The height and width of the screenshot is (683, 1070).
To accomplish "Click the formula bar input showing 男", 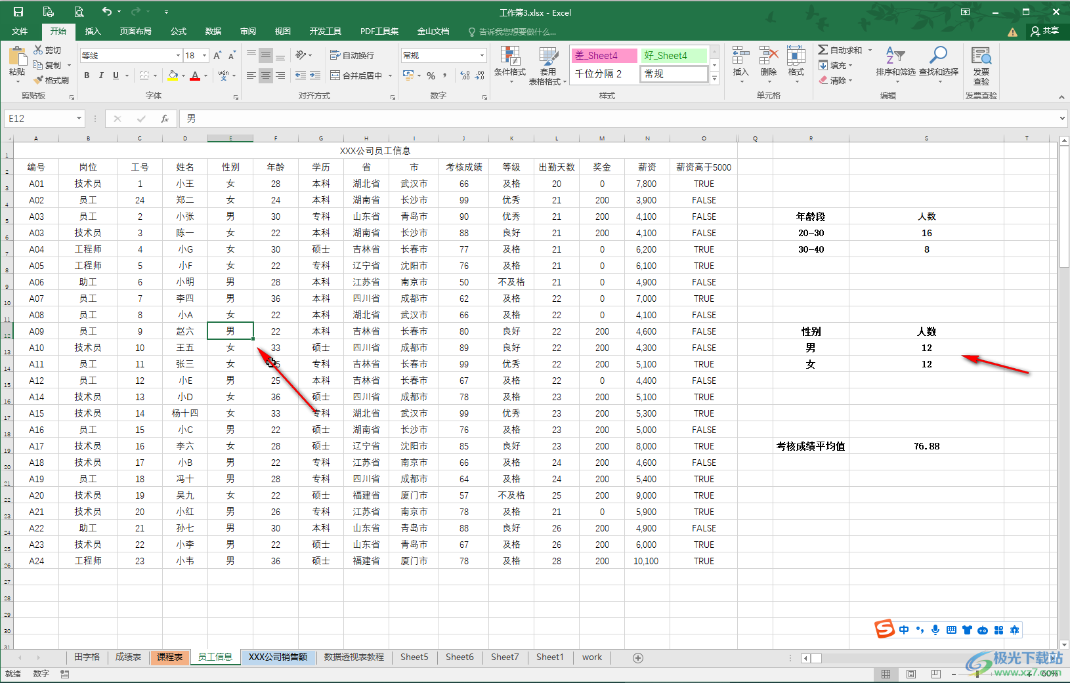I will [617, 119].
